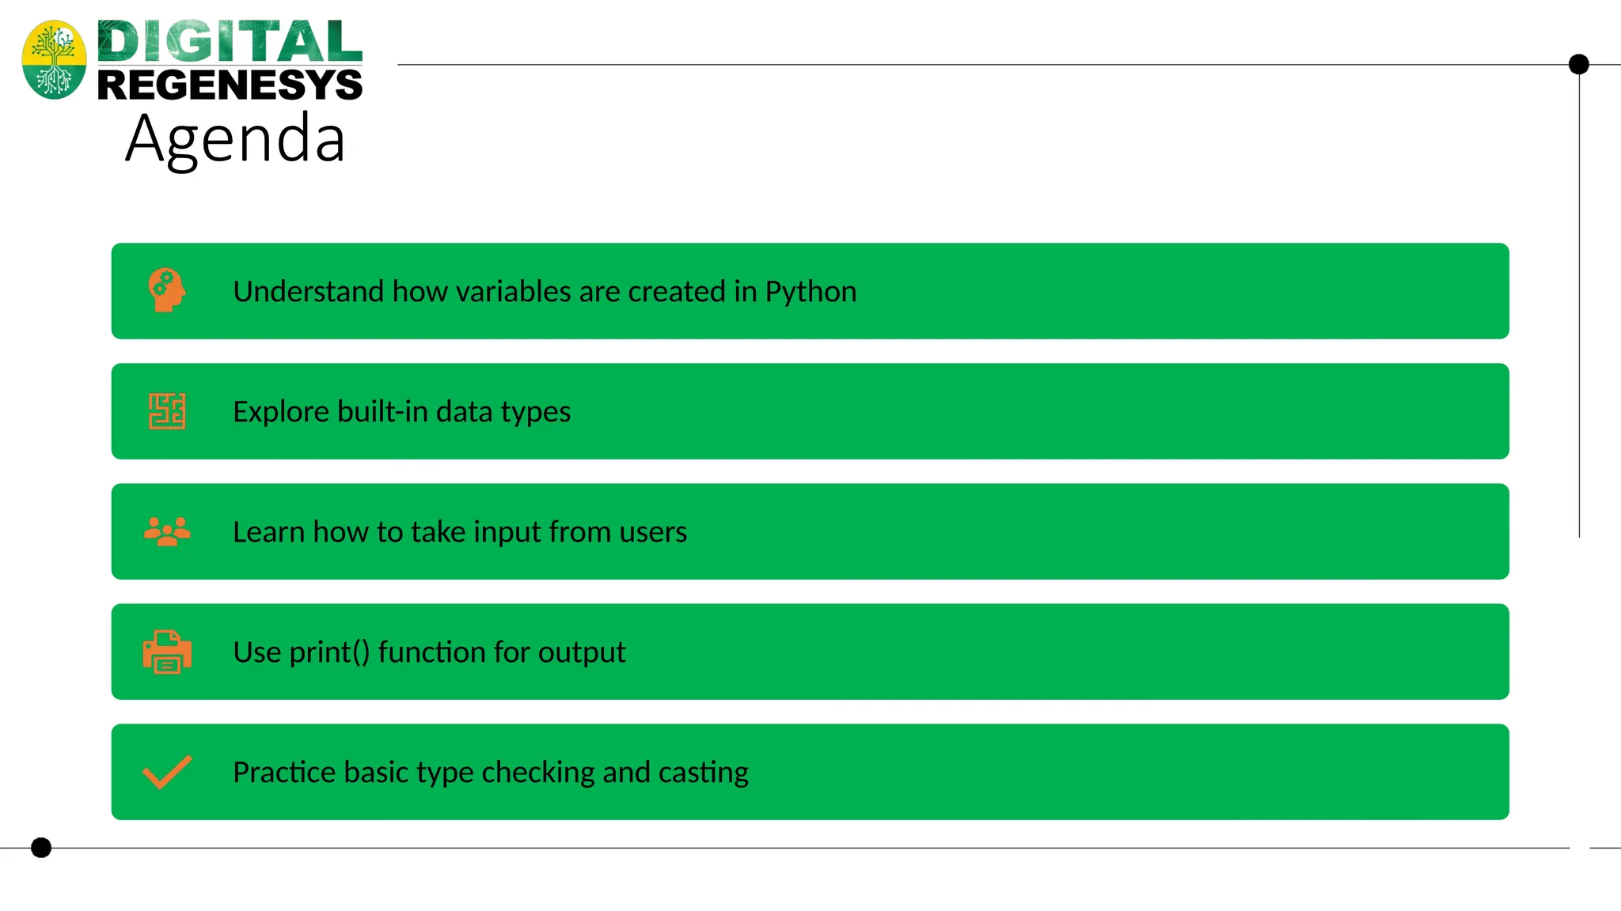Viewport: 1621px width, 911px height.
Task: Click the orange maze icon
Action: pyautogui.click(x=167, y=411)
